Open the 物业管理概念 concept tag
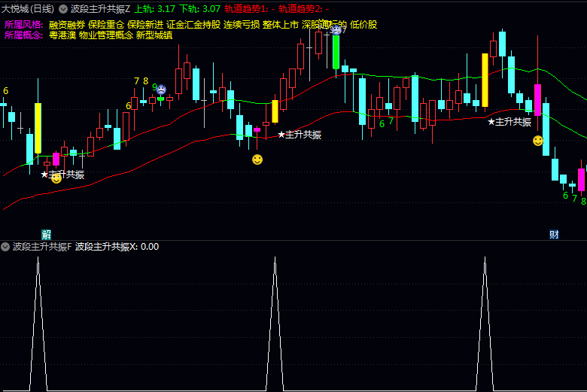The width and height of the screenshot is (587, 392). click(x=106, y=35)
